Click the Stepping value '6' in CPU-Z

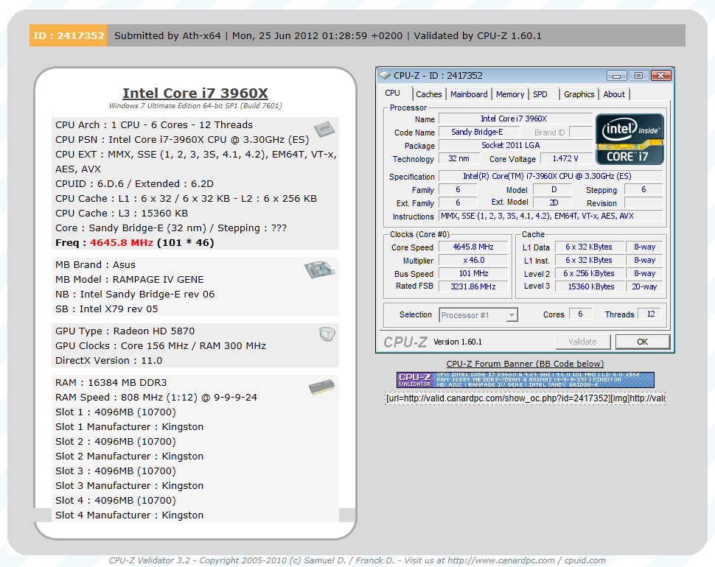click(x=643, y=189)
